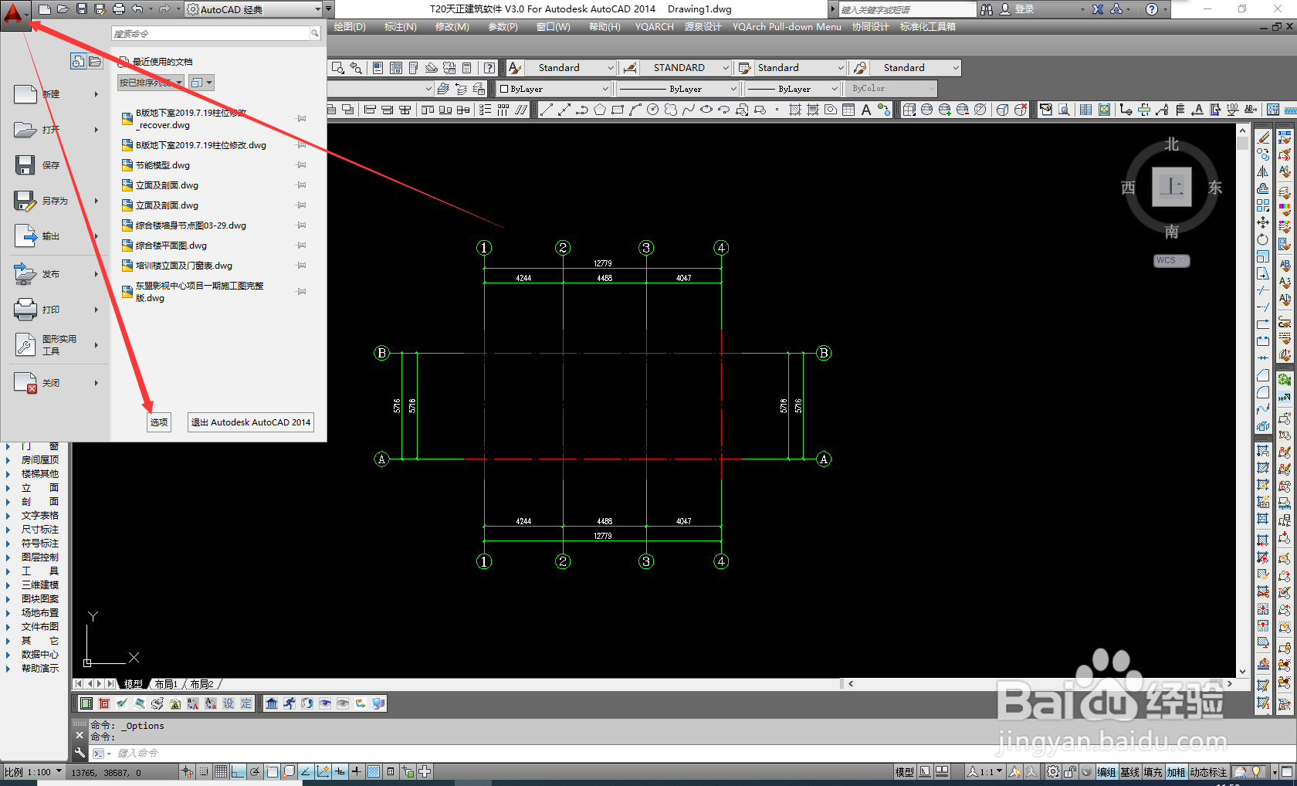Switch to the 布局1 layout tab
Viewport: 1297px width, 786px height.
click(x=165, y=684)
